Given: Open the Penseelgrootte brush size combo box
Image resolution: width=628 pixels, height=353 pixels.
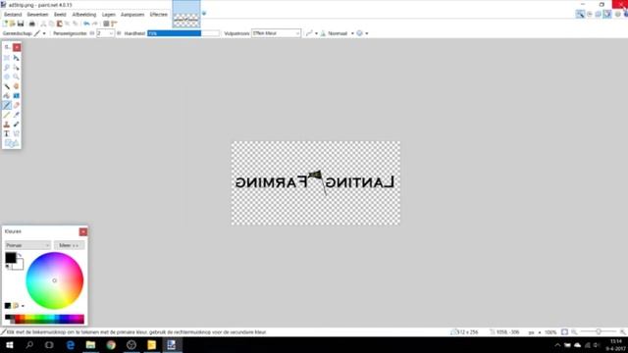Looking at the screenshot, I should point(105,33).
